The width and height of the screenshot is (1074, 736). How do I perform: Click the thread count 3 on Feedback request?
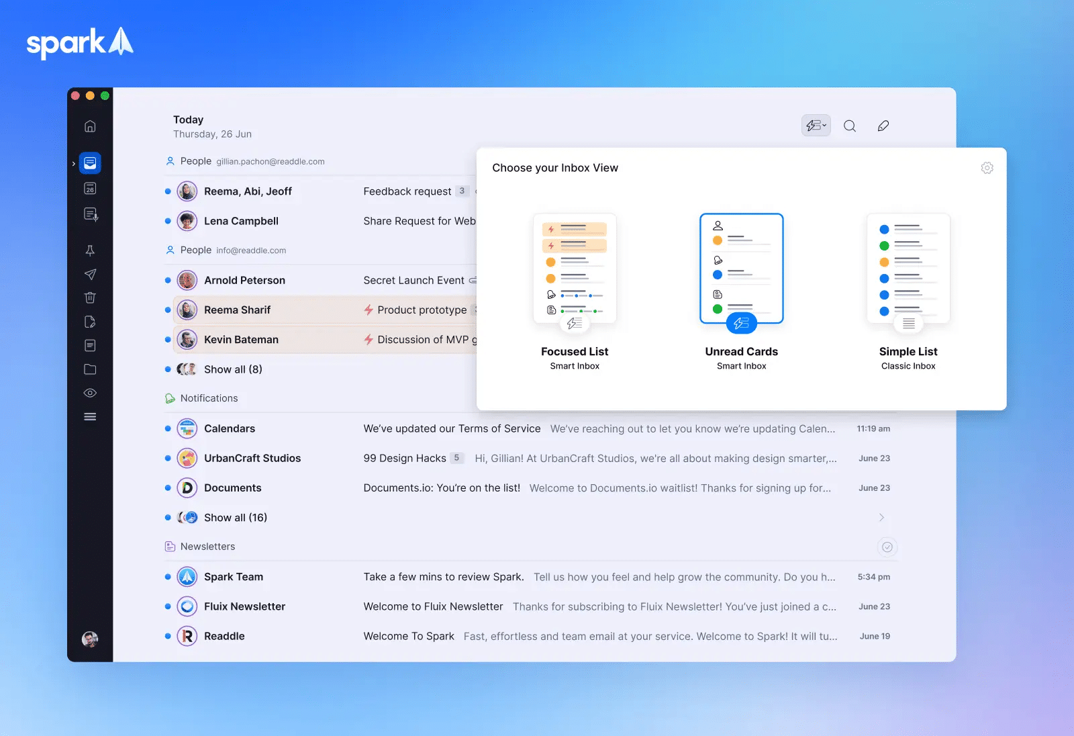coord(462,191)
